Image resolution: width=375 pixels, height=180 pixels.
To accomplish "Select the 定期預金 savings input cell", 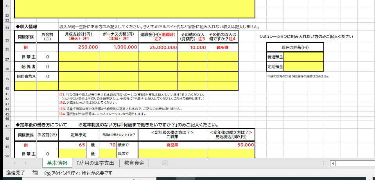I will tap(303, 67).
